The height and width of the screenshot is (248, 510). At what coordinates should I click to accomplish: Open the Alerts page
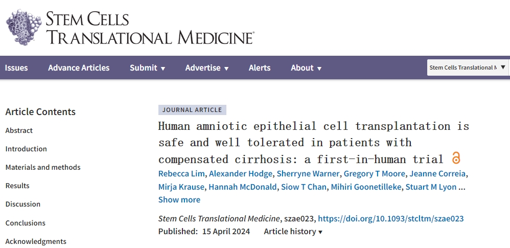[x=260, y=67]
